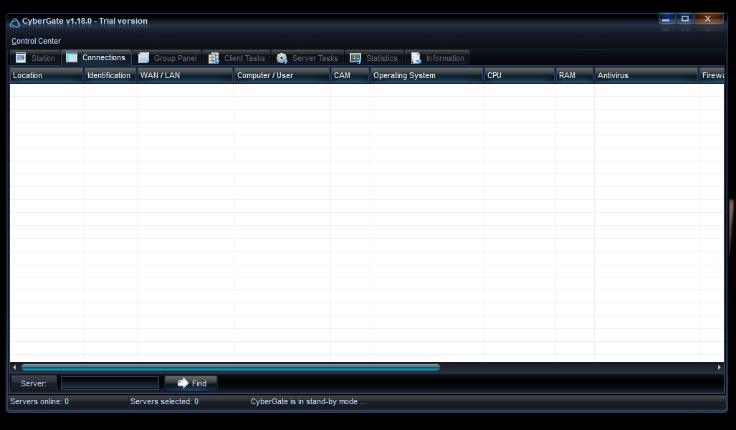Viewport: 736px width, 430px height.
Task: Open the Group Panel tab
Action: (167, 58)
